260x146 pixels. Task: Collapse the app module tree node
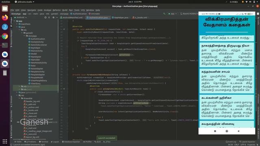(x=15, y=21)
